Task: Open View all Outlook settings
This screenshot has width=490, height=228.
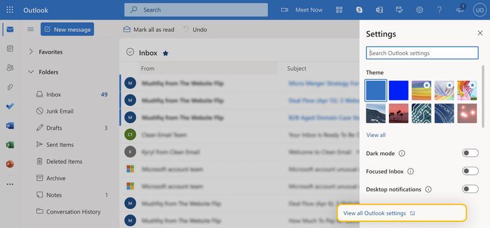Action: 402,213
